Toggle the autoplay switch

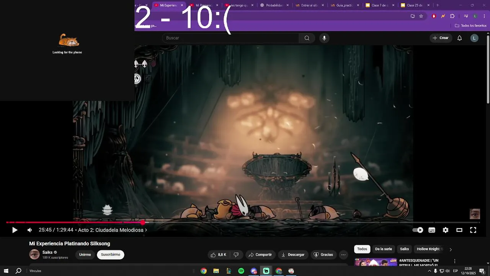(418, 230)
